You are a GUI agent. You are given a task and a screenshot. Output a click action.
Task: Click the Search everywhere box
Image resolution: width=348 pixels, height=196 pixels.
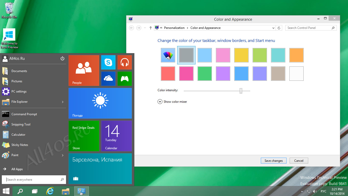click(x=34, y=180)
